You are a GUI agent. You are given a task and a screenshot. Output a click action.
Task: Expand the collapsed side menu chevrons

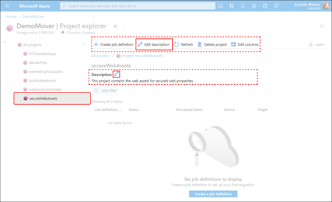[5, 42]
